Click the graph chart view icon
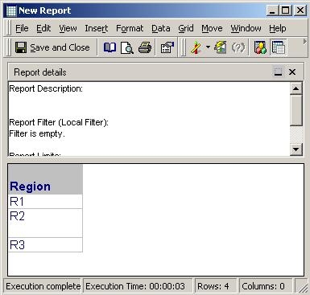 click(221, 47)
